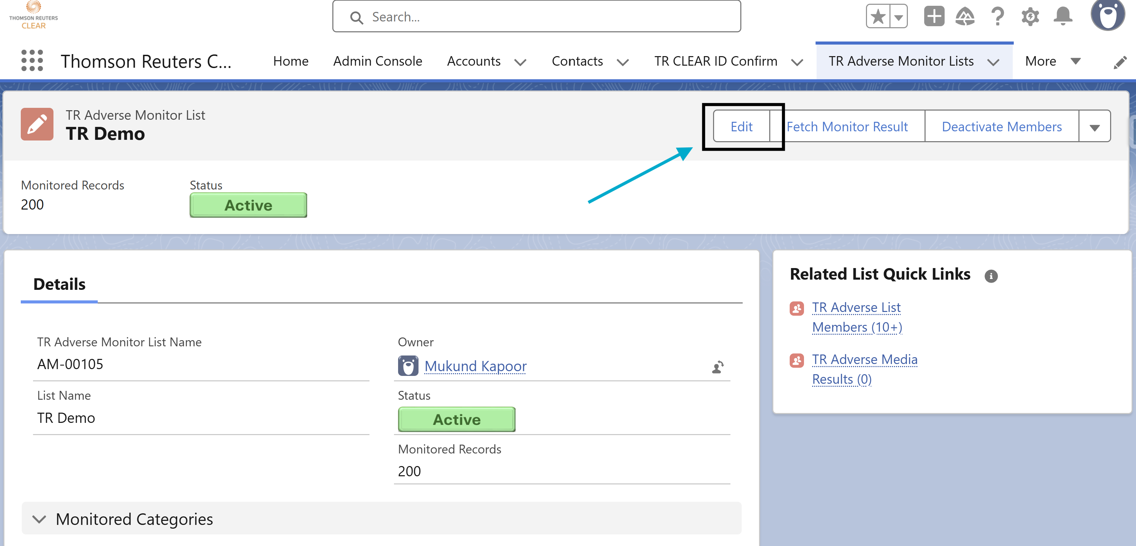Click the TR Demo record title
1136x546 pixels.
(105, 134)
